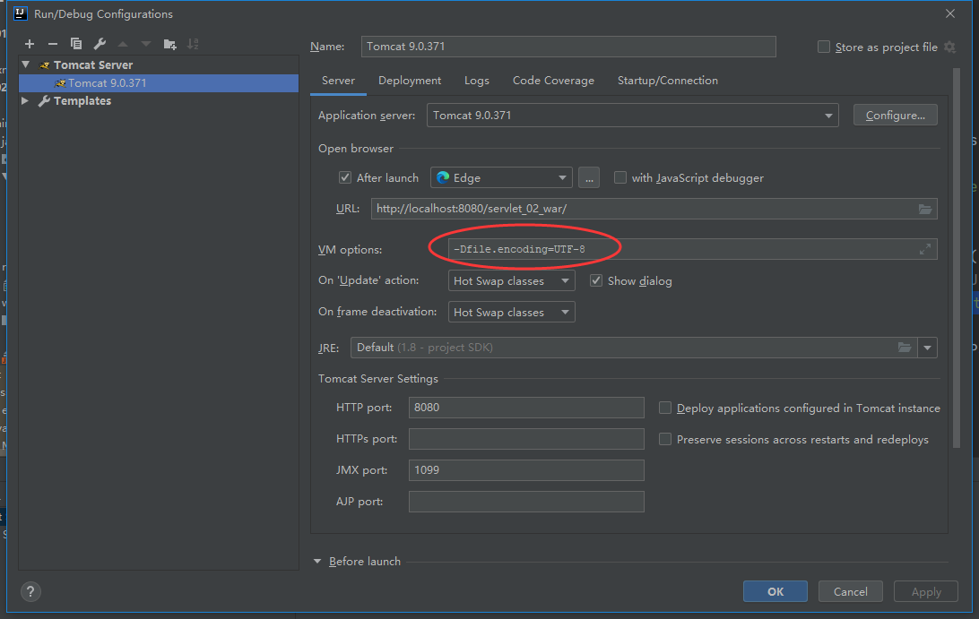Open project file storage settings gear
This screenshot has width=979, height=619.
949,47
